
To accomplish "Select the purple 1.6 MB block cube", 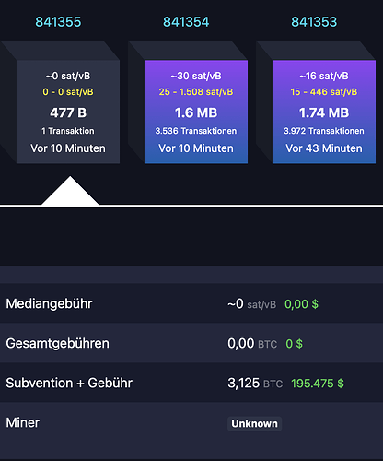I will point(196,112).
